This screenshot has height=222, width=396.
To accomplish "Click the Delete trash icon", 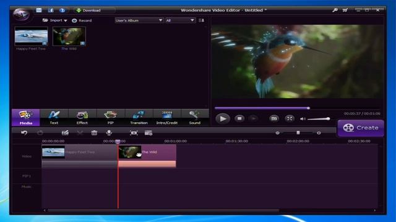I will [x=94, y=133].
